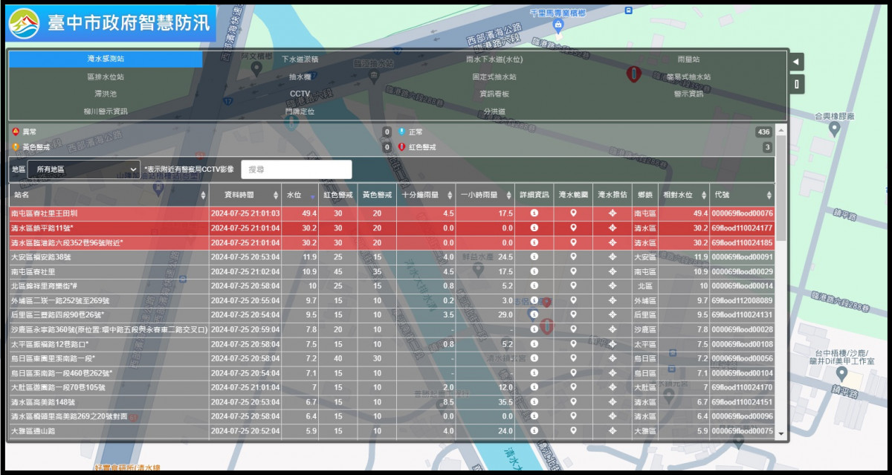Switch to the 下水道淤積 tab
The image size is (892, 475).
click(x=300, y=59)
